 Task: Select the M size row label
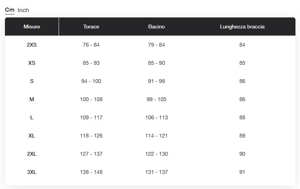[x=32, y=99]
